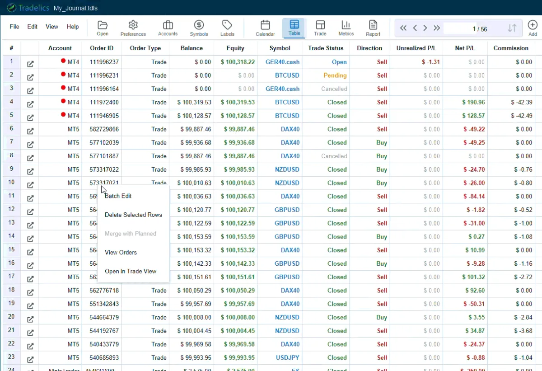Click the Open trade status cell
The height and width of the screenshot is (371, 542).
coord(339,62)
